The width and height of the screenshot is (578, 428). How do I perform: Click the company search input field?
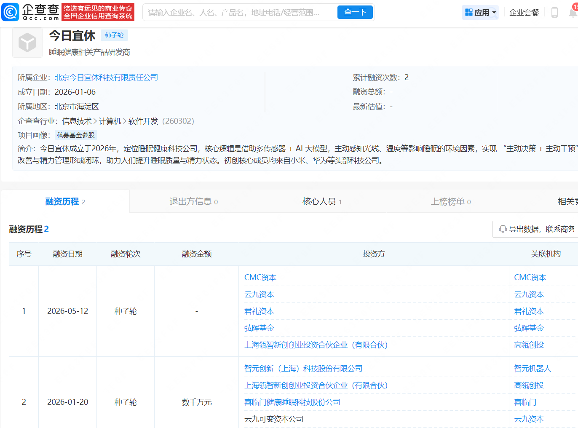coord(240,13)
